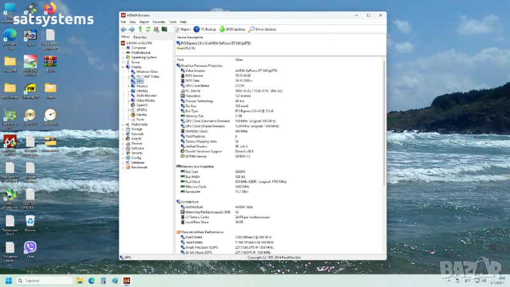Select the Benchmark tree item
The width and height of the screenshot is (510, 287).
click(139, 167)
